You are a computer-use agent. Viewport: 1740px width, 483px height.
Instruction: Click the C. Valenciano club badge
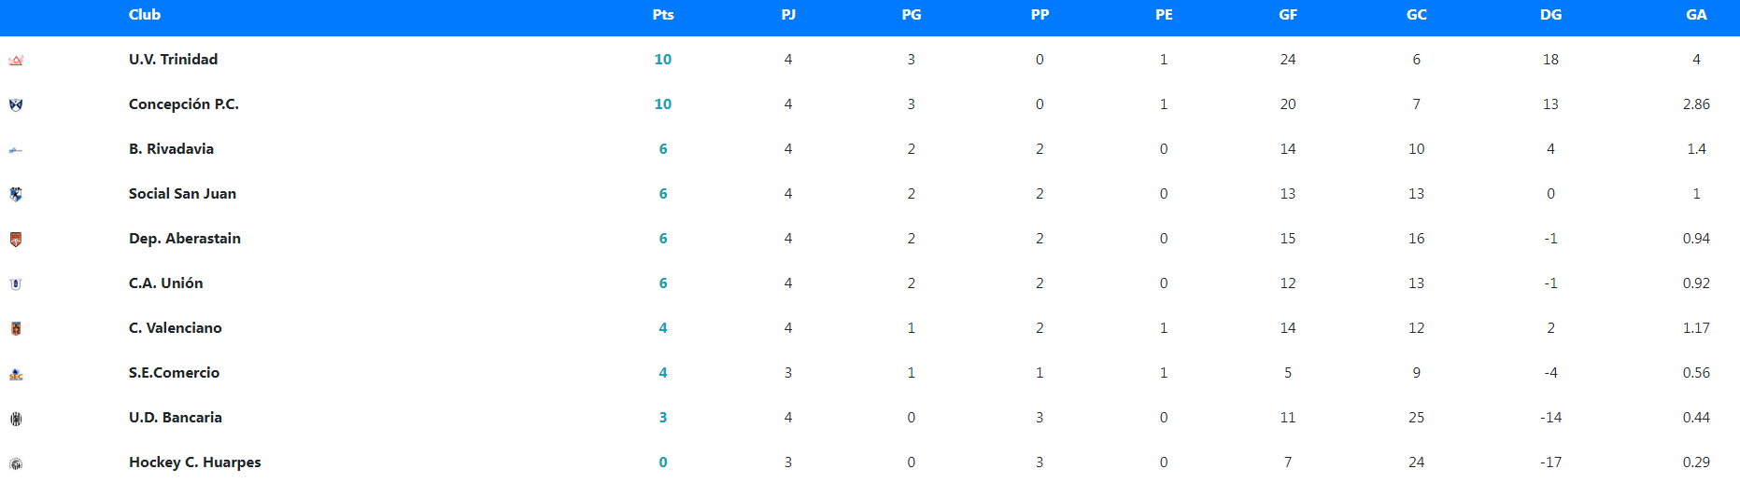point(16,328)
